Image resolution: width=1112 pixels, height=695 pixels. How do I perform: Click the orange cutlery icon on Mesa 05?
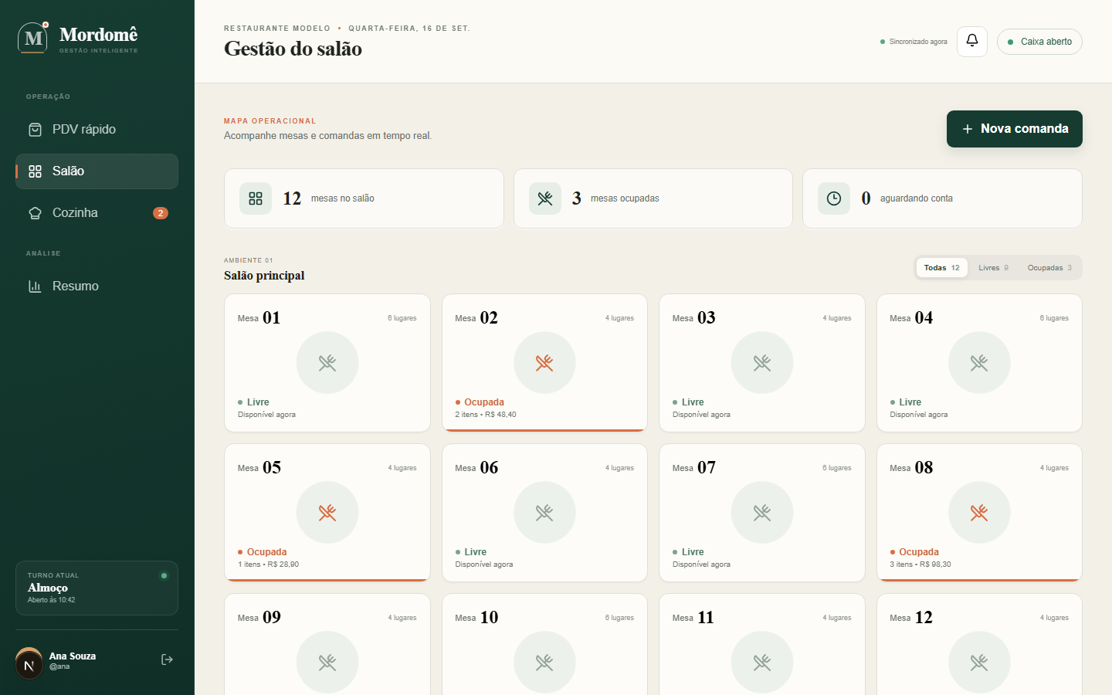coord(327,513)
